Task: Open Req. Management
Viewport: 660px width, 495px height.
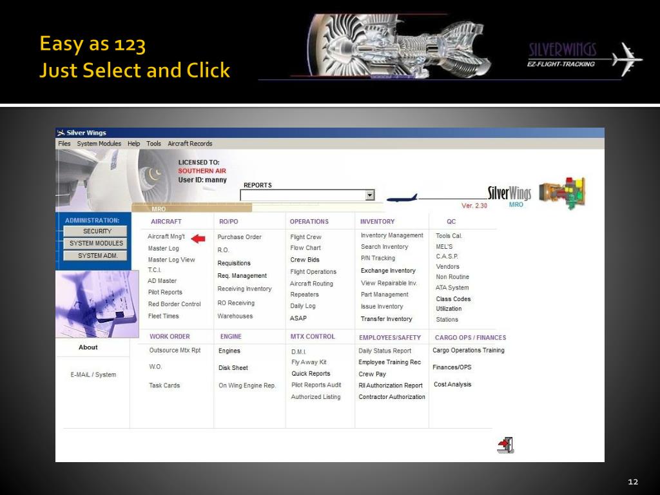Action: point(242,276)
